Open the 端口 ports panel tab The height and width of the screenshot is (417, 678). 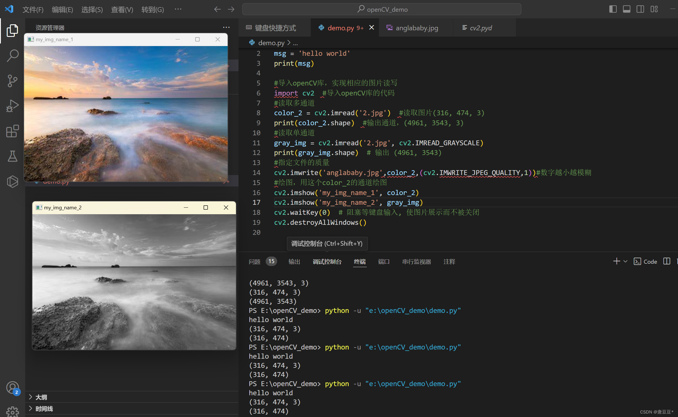(x=384, y=261)
